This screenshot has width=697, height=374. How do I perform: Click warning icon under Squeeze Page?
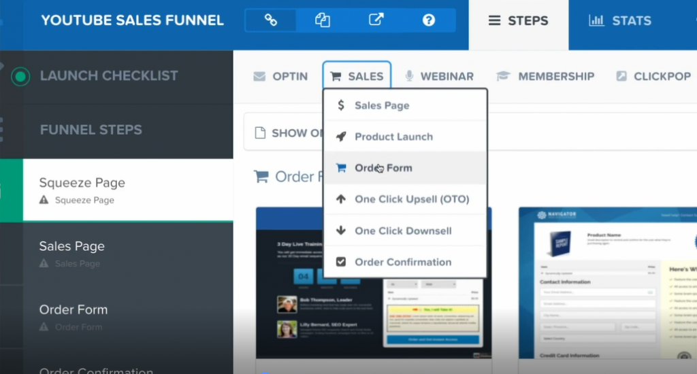click(x=44, y=200)
